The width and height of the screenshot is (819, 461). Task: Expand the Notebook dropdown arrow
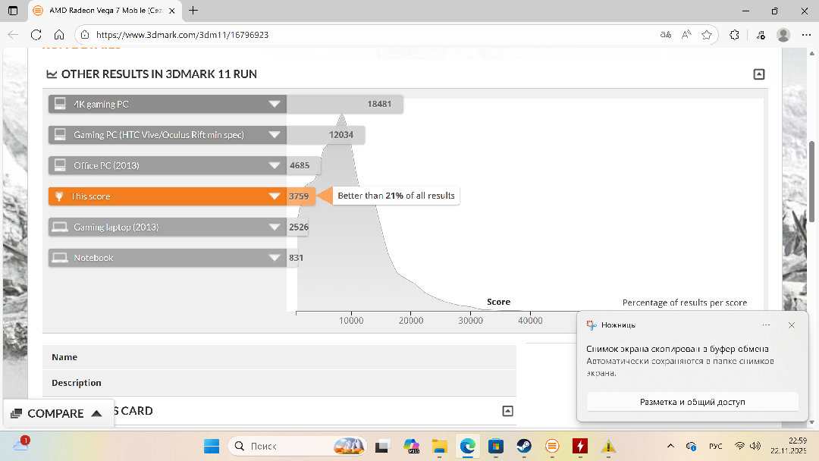pyautogui.click(x=275, y=258)
